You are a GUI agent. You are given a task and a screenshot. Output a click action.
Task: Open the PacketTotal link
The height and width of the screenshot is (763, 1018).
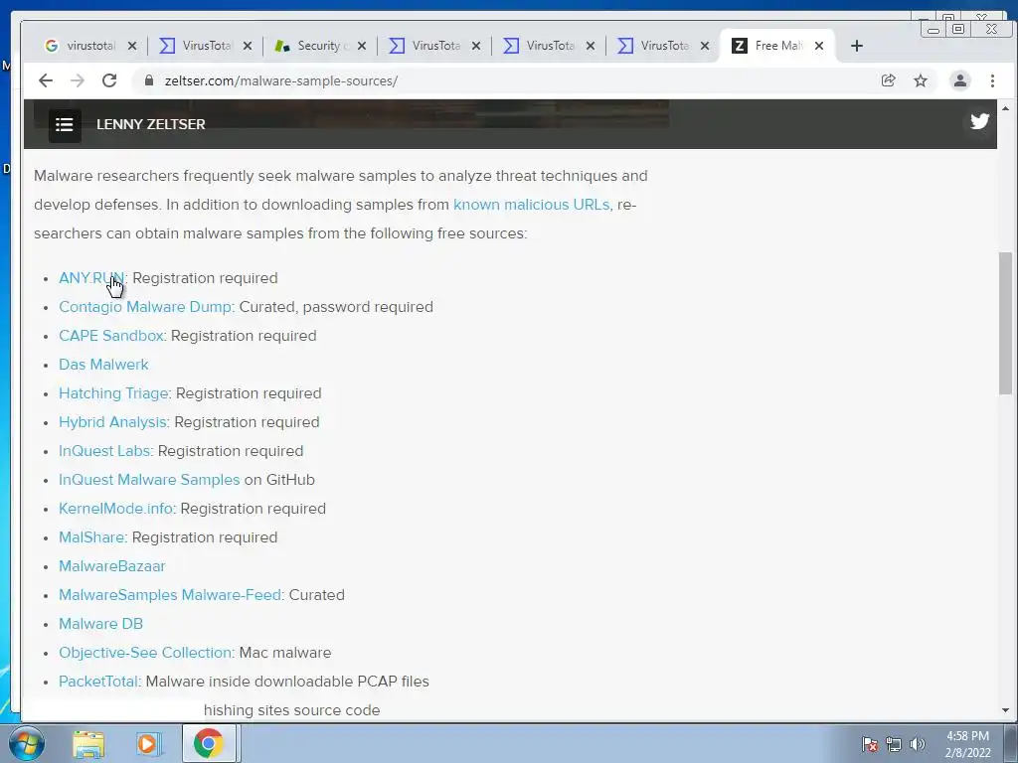(x=98, y=682)
